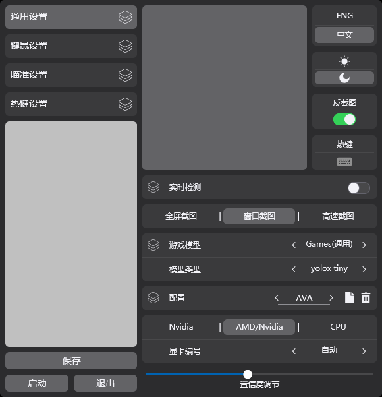Viewport: 382px width, 397px height.
Task: Delete config with the trash icon
Action: (366, 298)
